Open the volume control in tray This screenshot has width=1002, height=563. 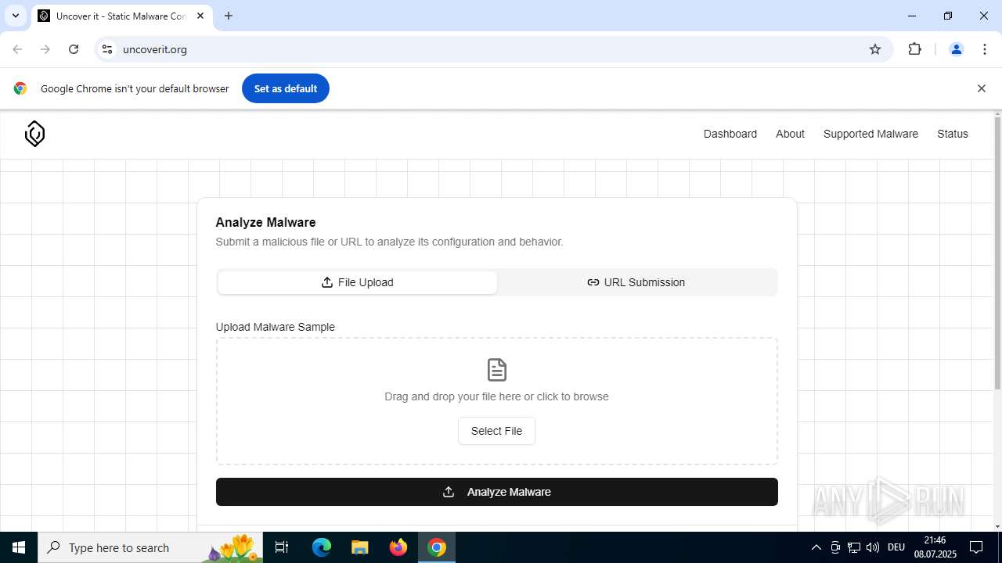tap(873, 547)
